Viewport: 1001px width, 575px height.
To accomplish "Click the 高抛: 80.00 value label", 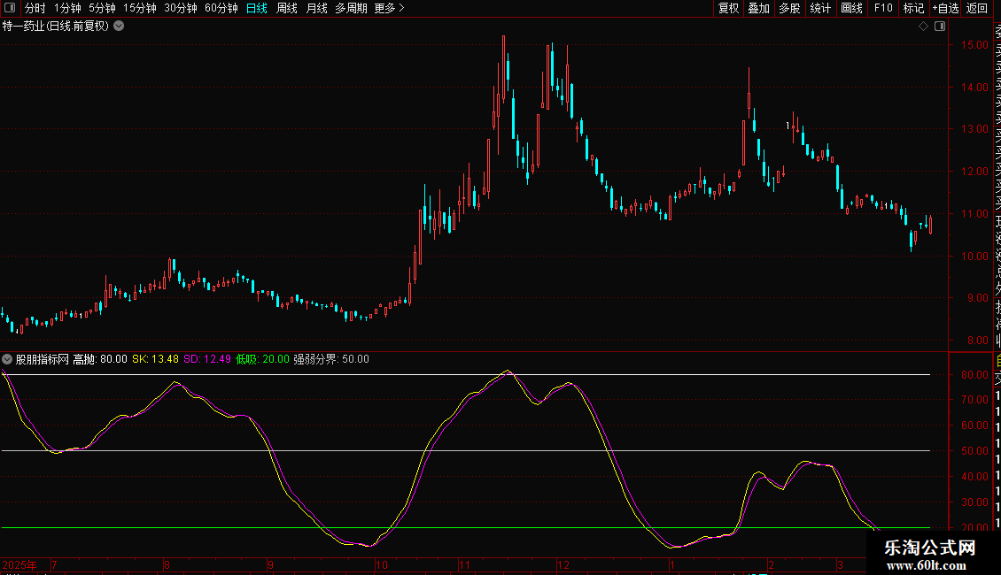I will pyautogui.click(x=100, y=359).
